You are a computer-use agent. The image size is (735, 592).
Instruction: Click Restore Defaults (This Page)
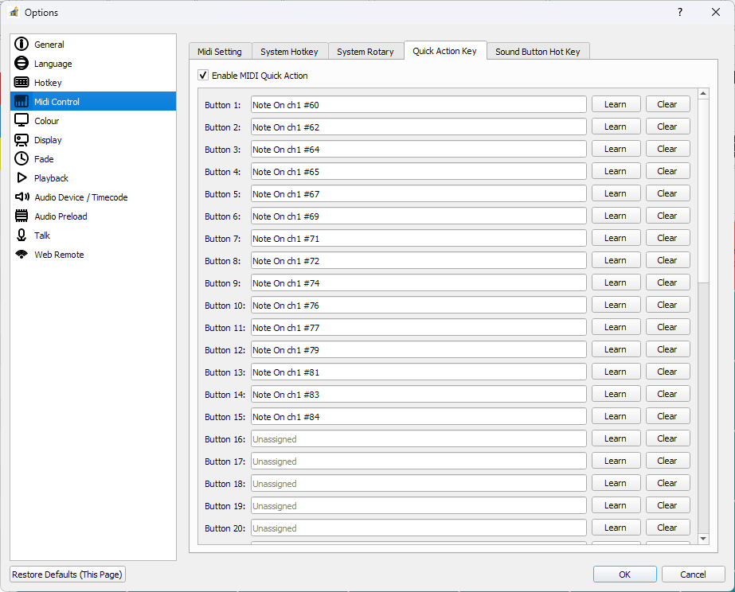pyautogui.click(x=68, y=574)
